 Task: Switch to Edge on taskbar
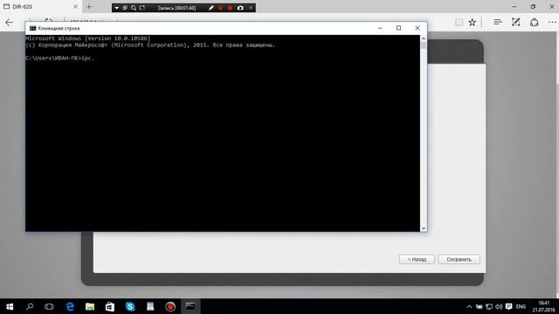70,306
